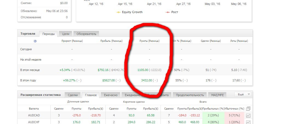Viewport: 288px width, 124px height.
Task: Open the Ежедневно tab
Action: click(133, 95)
